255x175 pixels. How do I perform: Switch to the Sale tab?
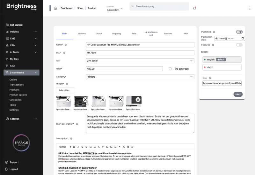(134, 34)
